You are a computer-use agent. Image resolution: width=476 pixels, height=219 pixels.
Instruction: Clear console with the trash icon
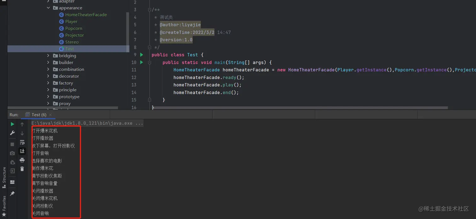pyautogui.click(x=22, y=169)
